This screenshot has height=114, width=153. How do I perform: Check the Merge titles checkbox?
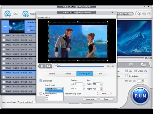coord(28,30)
